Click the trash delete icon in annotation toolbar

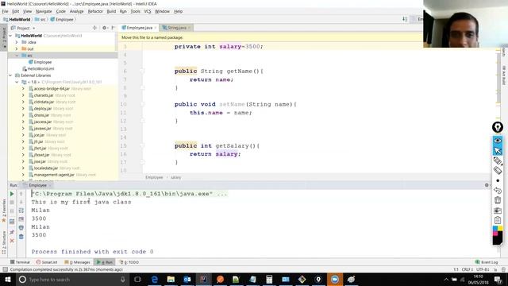pyautogui.click(x=498, y=200)
